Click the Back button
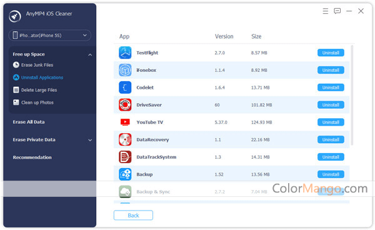 coord(133,215)
